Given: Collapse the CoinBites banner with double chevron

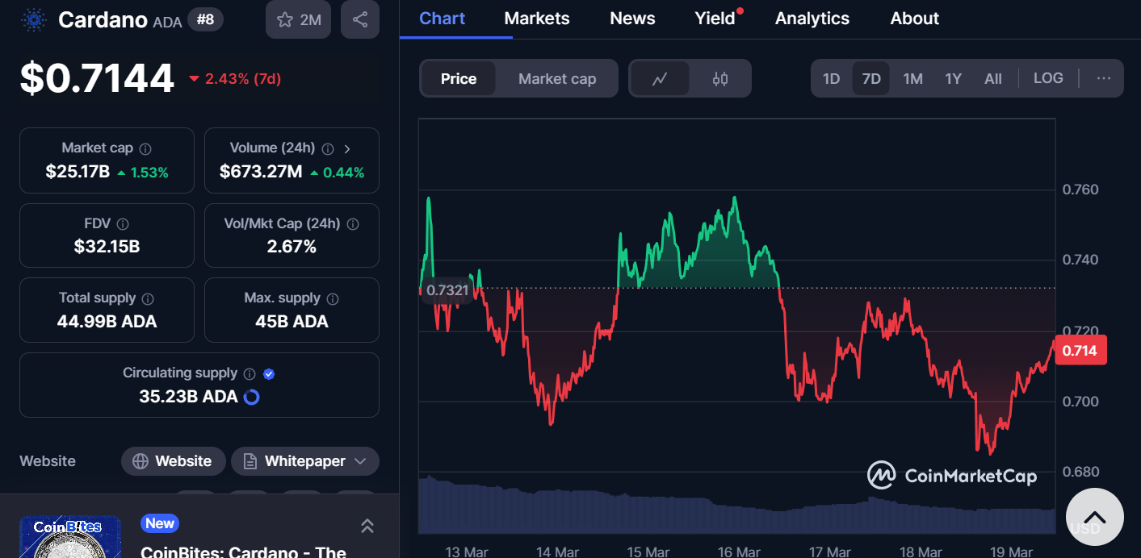Looking at the screenshot, I should tap(367, 527).
